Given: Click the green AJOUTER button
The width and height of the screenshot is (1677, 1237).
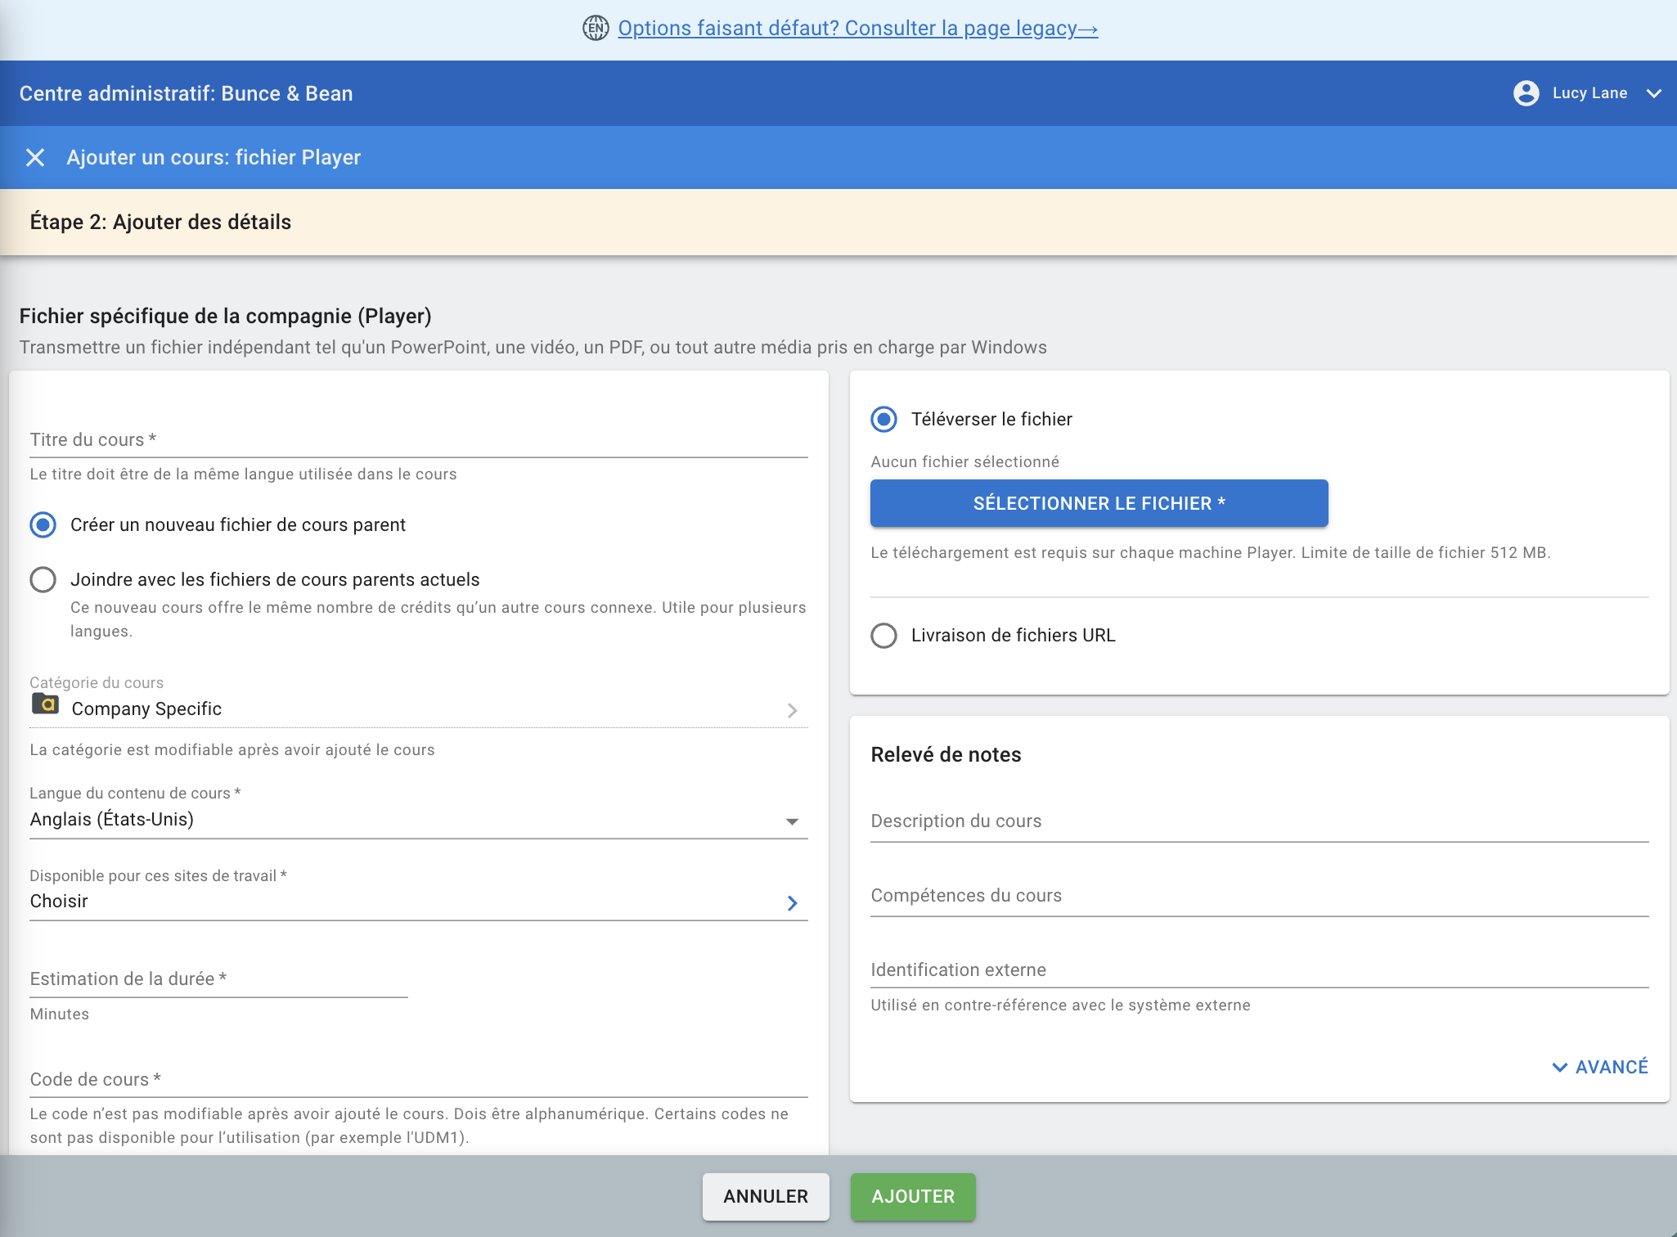Looking at the screenshot, I should pos(913,1196).
